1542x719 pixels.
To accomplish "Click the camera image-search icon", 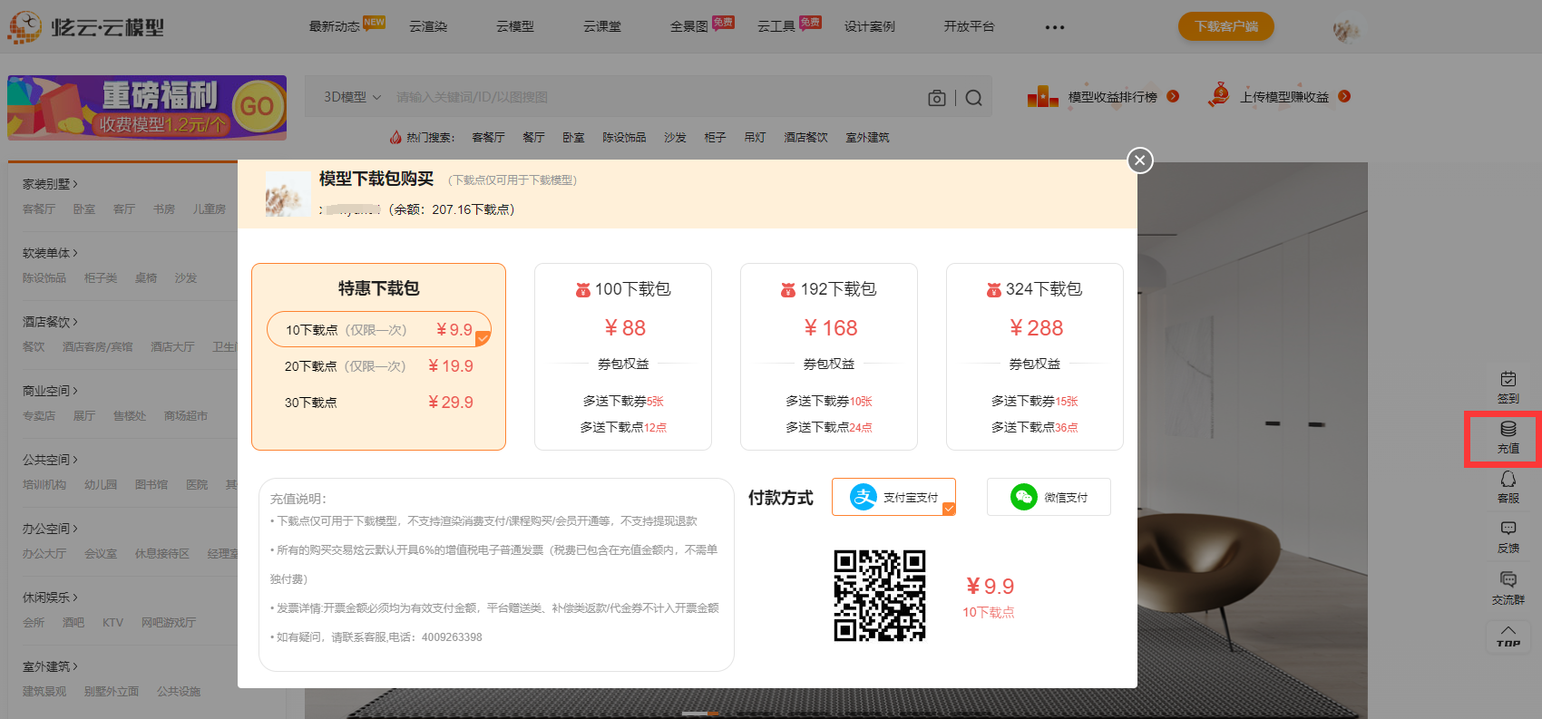I will click(937, 98).
